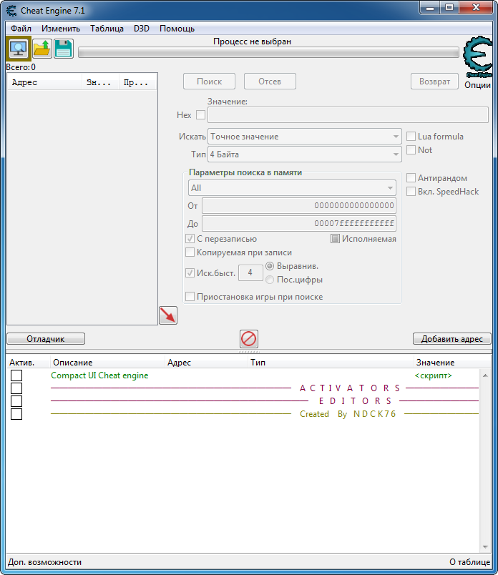Open the Помощь menu
The width and height of the screenshot is (498, 575).
177,29
